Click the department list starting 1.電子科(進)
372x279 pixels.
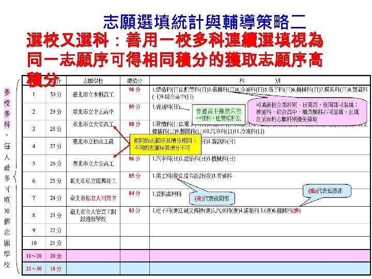[x=226, y=210]
